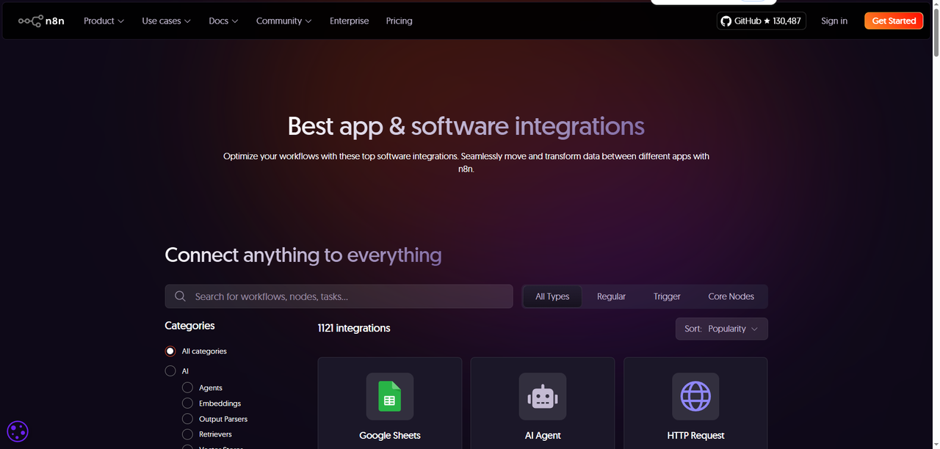Image resolution: width=940 pixels, height=449 pixels.
Task: Click the Get Started button
Action: point(894,21)
